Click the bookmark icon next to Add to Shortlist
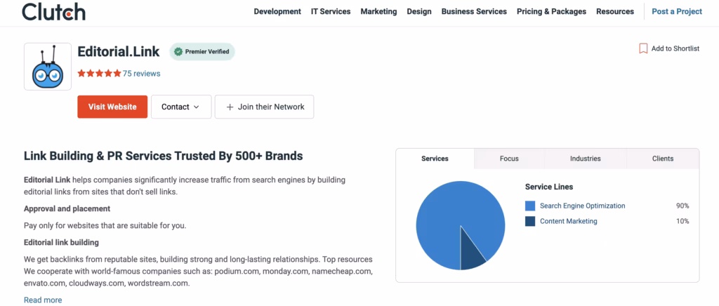 point(643,48)
